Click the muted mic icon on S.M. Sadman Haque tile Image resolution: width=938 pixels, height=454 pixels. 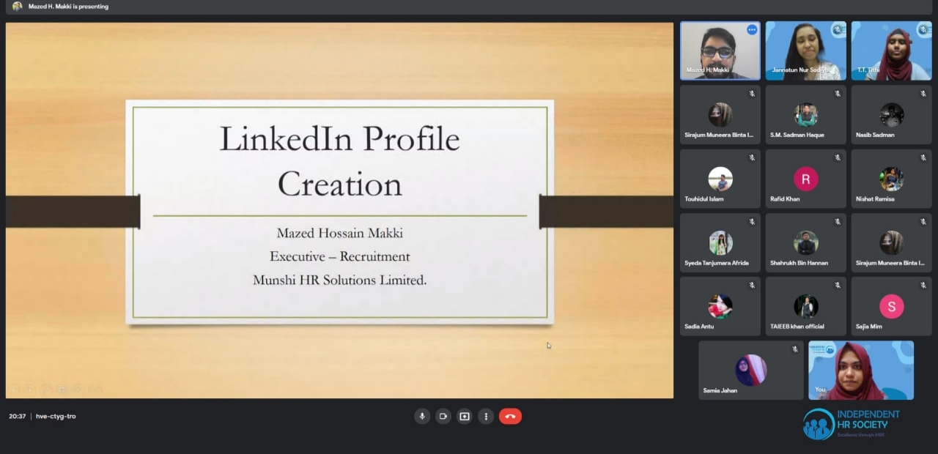pyautogui.click(x=837, y=94)
